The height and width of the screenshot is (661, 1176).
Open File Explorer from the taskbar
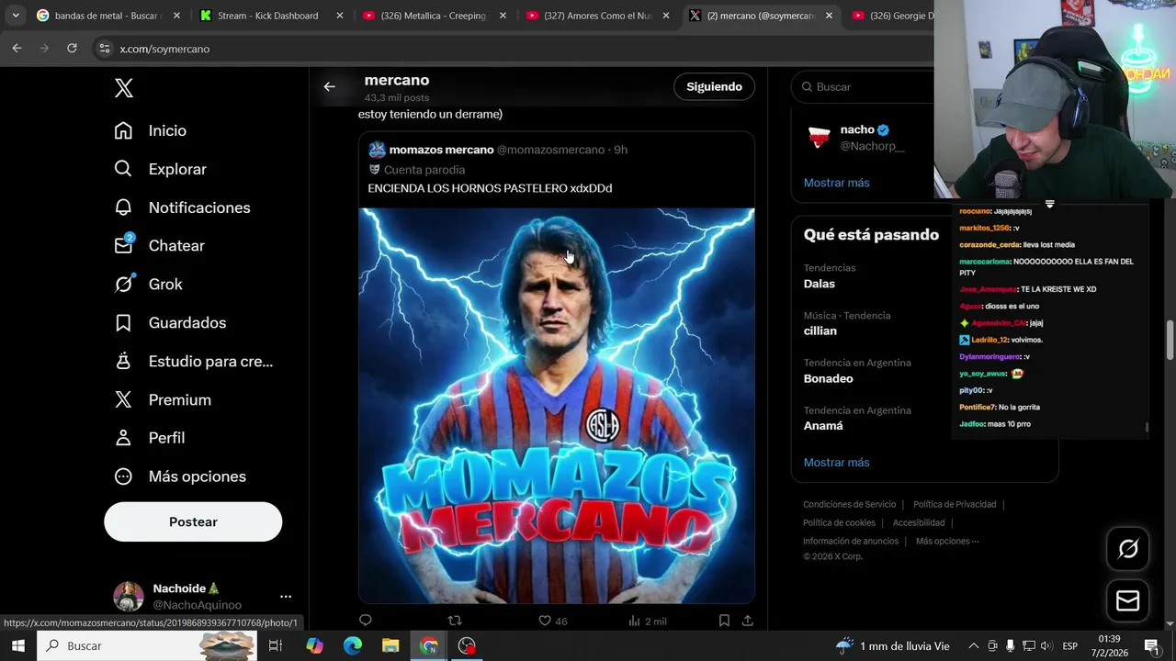click(390, 645)
